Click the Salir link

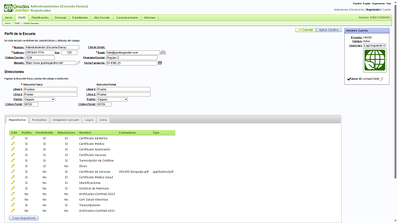tap(389, 4)
